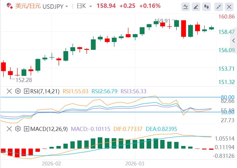Remove the RSI indicator with X
Screen dimensions: 237x168
(9, 91)
